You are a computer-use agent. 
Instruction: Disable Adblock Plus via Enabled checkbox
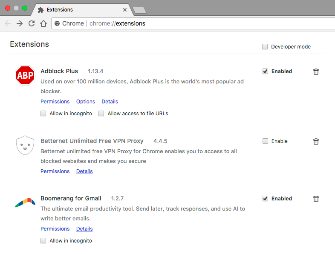coord(265,71)
